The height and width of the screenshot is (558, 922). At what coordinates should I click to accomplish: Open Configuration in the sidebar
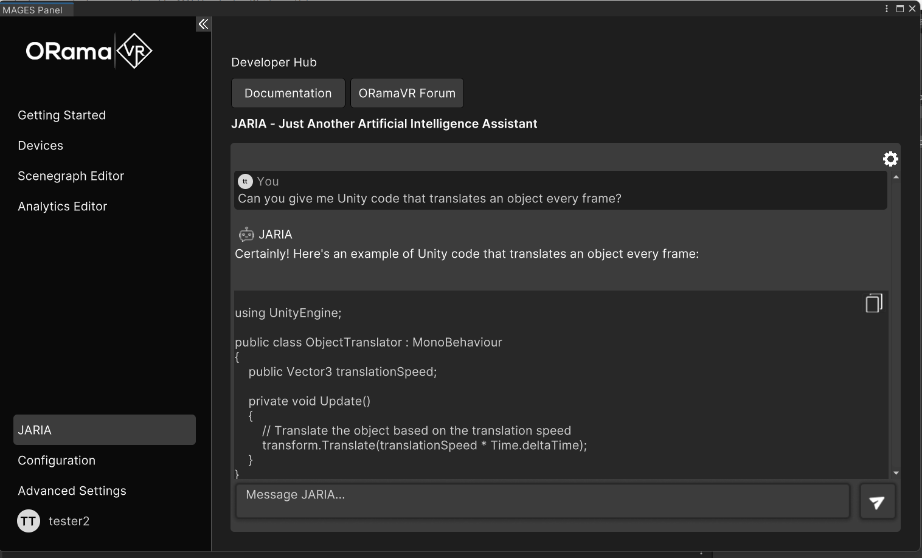pyautogui.click(x=57, y=461)
